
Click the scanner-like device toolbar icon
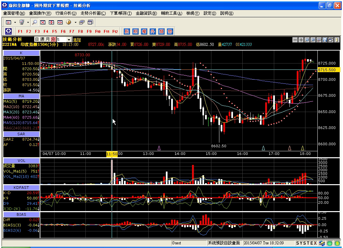click(x=82, y=22)
